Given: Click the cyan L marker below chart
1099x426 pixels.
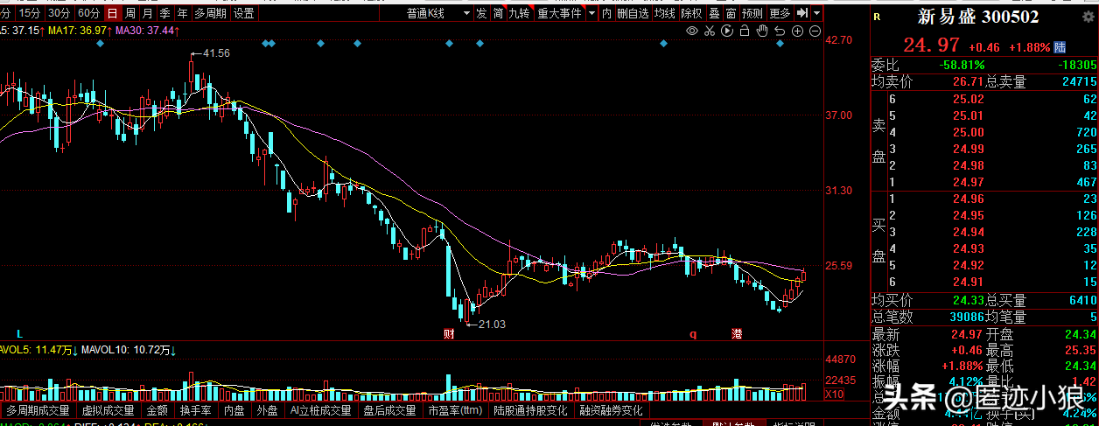Looking at the screenshot, I should pos(18,334).
